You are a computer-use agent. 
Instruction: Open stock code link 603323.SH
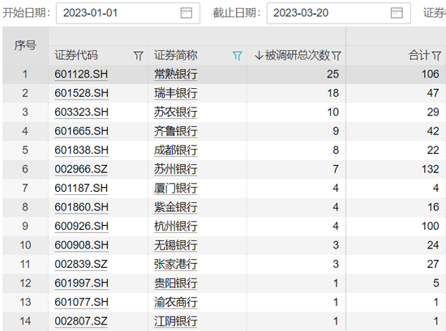pyautogui.click(x=81, y=112)
